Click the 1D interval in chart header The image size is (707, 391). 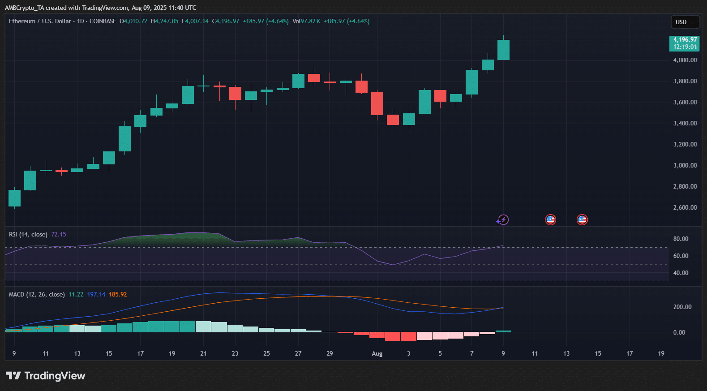click(81, 21)
